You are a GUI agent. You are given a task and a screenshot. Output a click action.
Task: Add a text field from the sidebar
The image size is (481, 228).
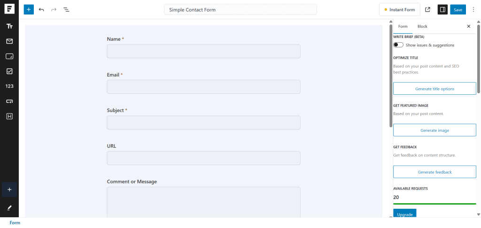[9, 26]
